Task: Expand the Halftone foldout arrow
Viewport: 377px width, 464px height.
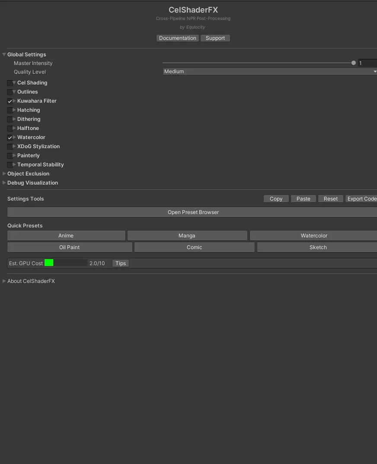Action: pos(14,128)
